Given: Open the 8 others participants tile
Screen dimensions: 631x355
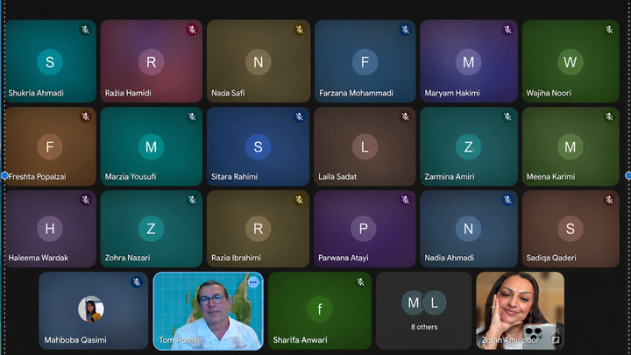Looking at the screenshot, I should 424,310.
